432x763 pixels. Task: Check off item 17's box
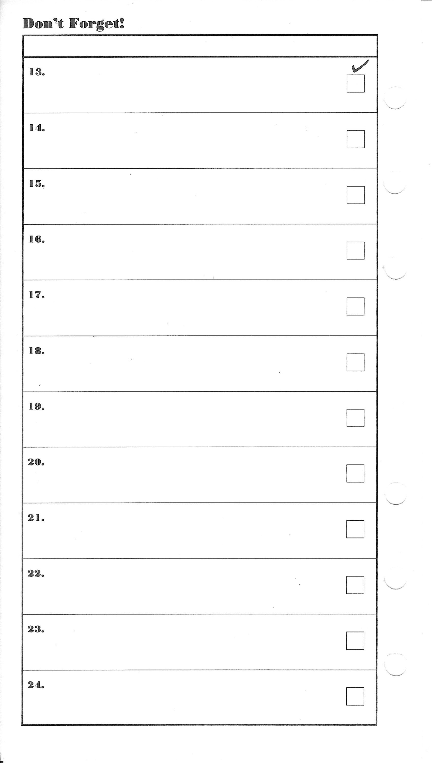point(355,306)
